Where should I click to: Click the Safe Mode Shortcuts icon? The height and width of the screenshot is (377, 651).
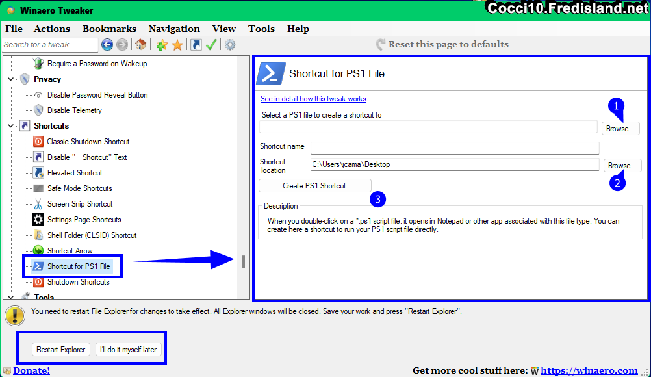(38, 188)
